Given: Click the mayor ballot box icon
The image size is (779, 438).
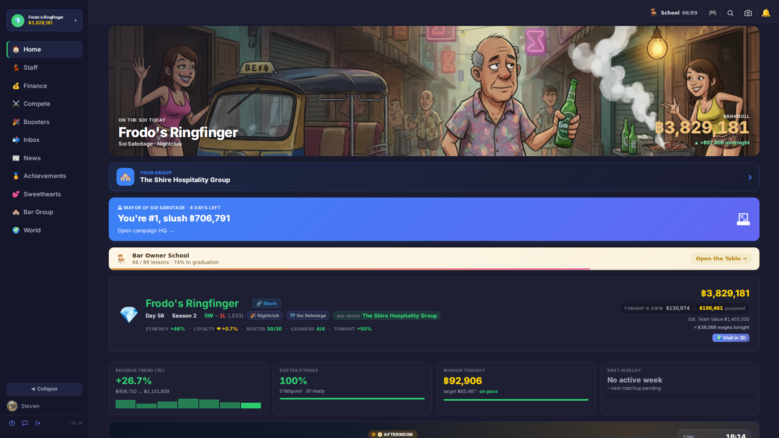Looking at the screenshot, I should click(743, 219).
